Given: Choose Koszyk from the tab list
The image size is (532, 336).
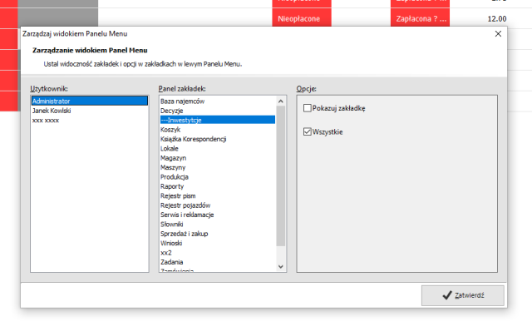Looking at the screenshot, I should point(218,130).
